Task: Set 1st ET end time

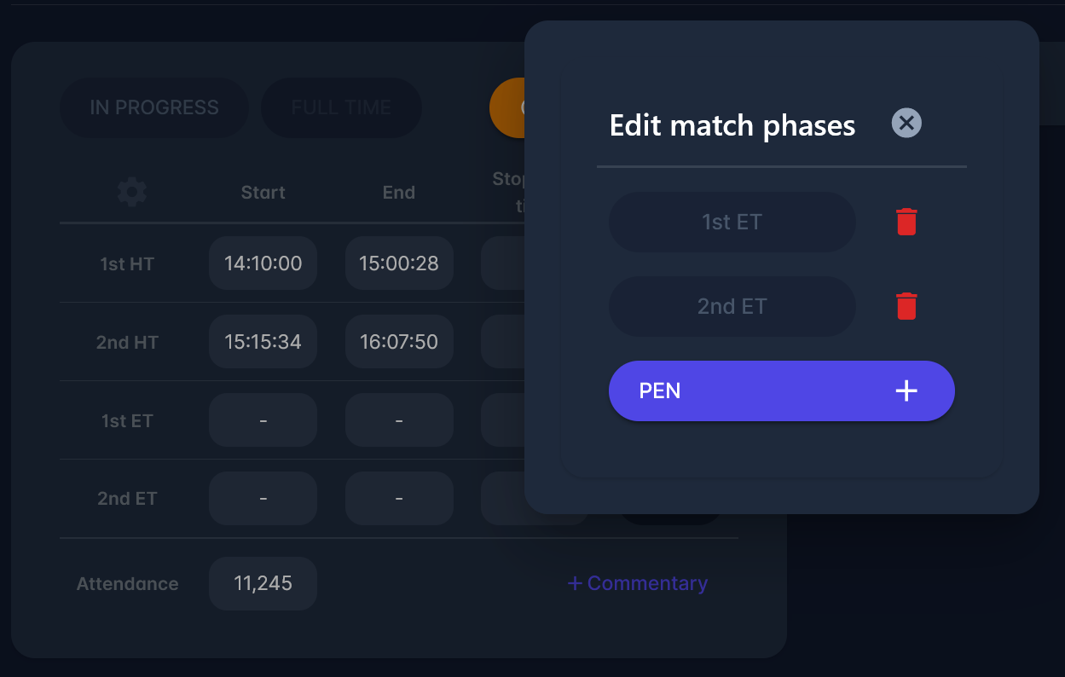Action: 399,420
